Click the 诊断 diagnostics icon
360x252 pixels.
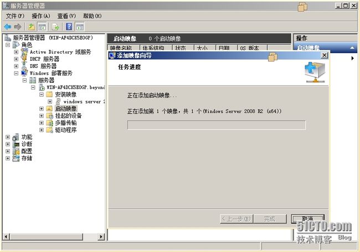pos(16,144)
